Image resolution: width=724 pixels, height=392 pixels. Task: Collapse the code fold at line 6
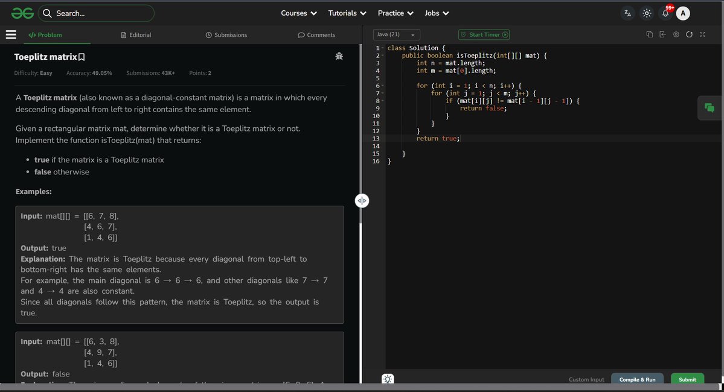point(383,86)
